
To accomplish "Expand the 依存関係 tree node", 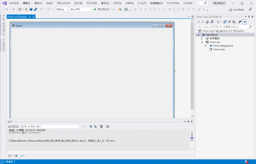I will pyautogui.click(x=202, y=38).
